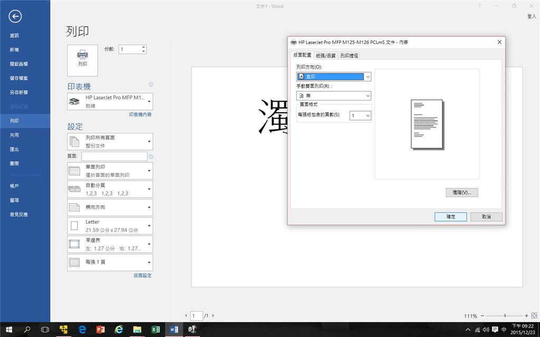This screenshot has width=540, height=337.
Task: Open the 印表機內容 link
Action: (140, 114)
